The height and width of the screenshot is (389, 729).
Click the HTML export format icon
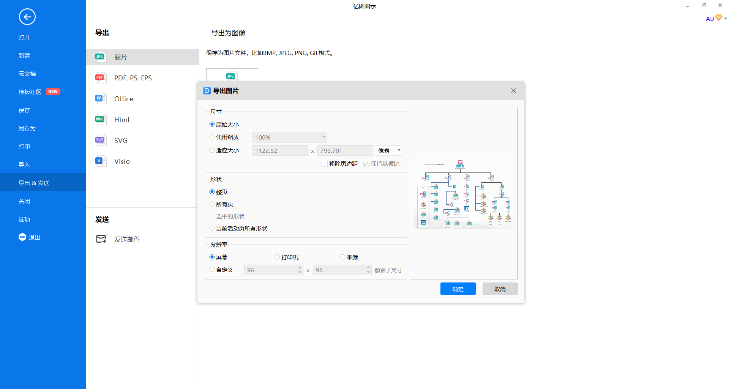[x=100, y=119]
